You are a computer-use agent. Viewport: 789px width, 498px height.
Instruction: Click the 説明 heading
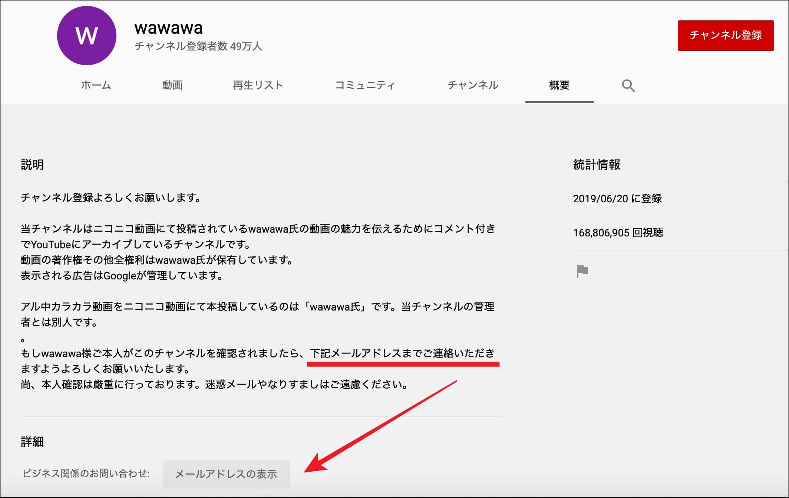click(32, 165)
